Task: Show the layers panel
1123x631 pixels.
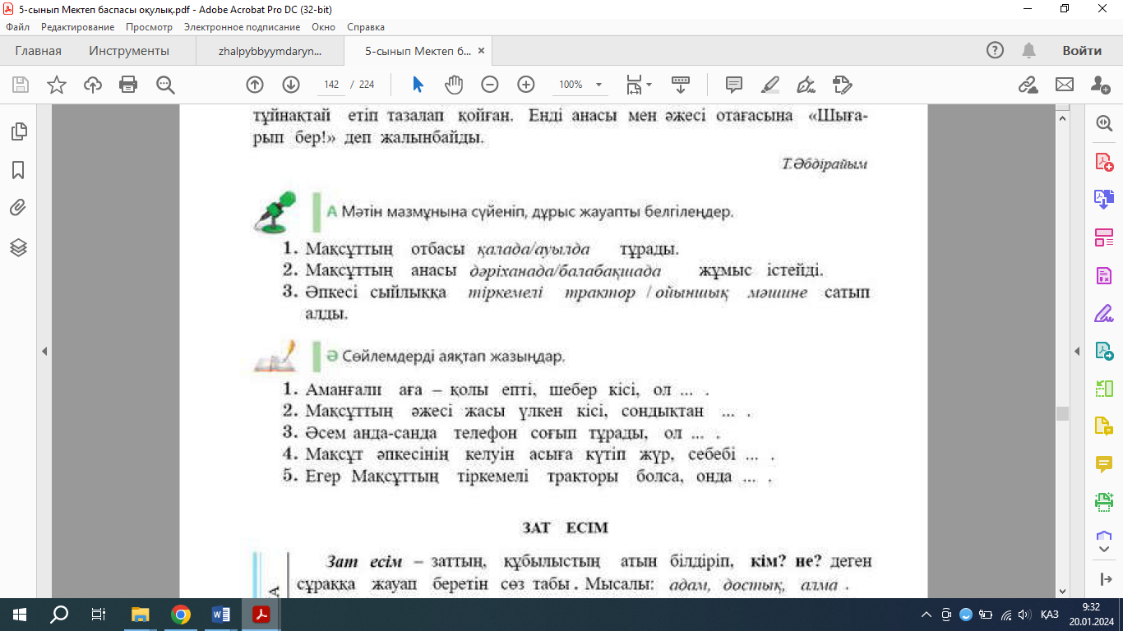Action: click(18, 247)
